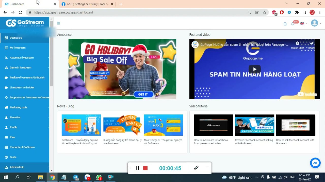Expand the Game in livestream submenu arrow
This screenshot has width=325, height=182.
pos(48,67)
